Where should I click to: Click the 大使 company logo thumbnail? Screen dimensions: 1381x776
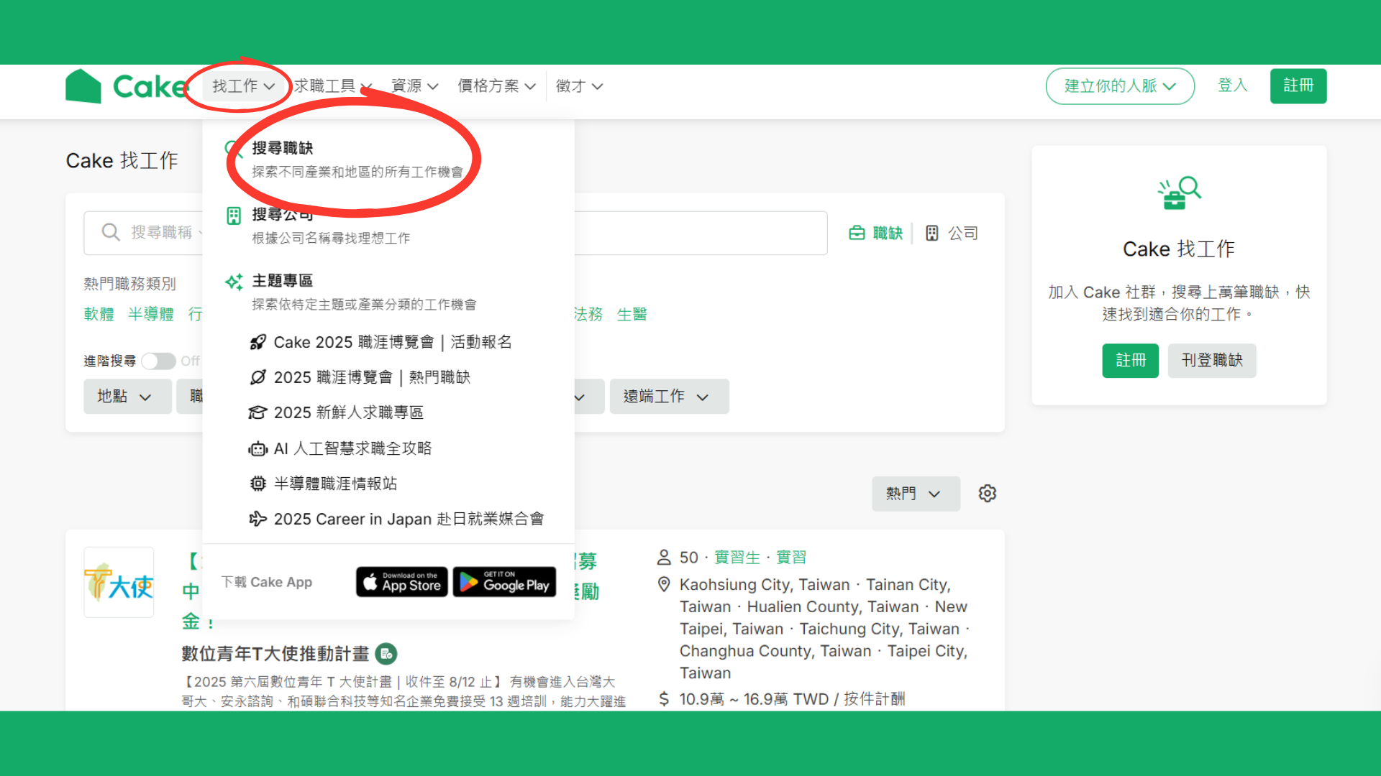119,583
